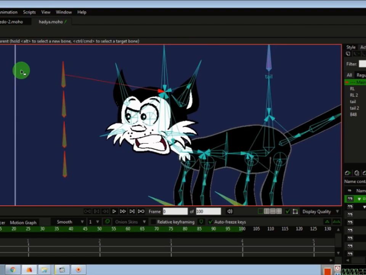Select the single-view layout icon
Screen dimensions: 366x275
click(x=260, y=211)
